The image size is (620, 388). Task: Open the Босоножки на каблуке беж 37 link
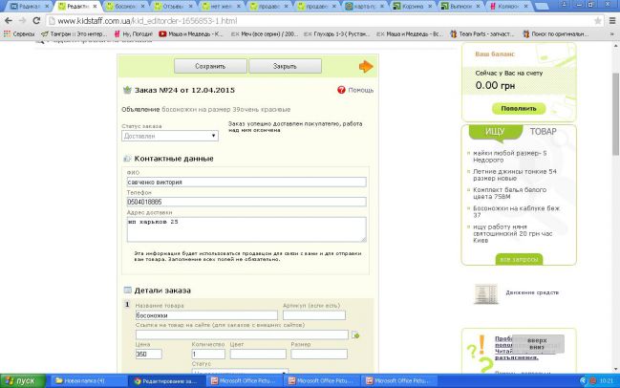(x=517, y=210)
